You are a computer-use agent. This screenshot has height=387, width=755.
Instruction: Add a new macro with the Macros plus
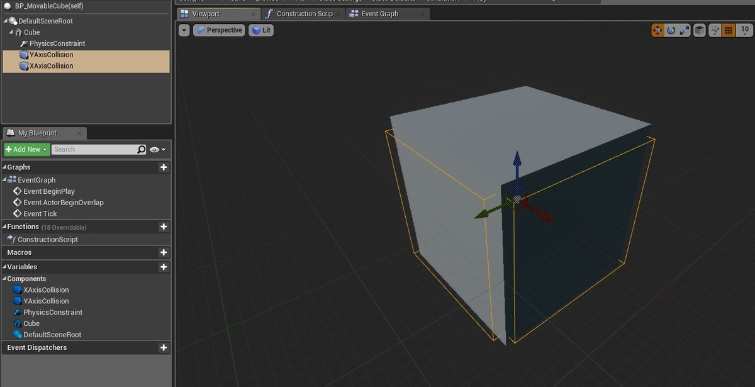coord(164,252)
